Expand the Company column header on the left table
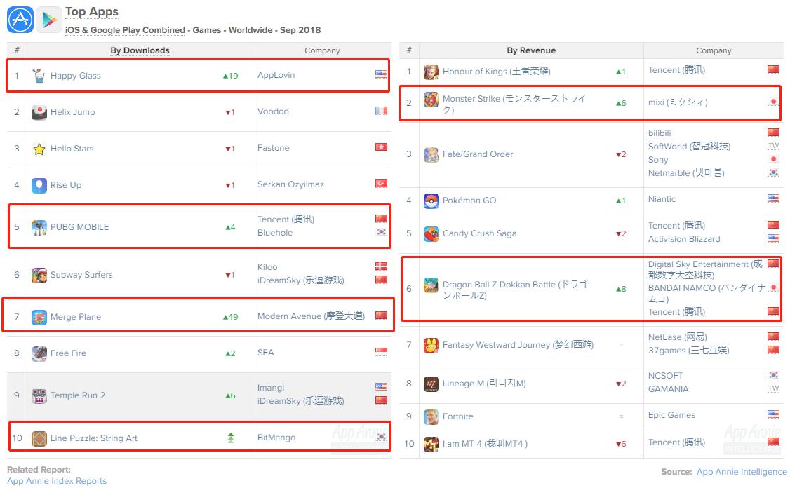The height and width of the screenshot is (488, 790). coord(322,50)
